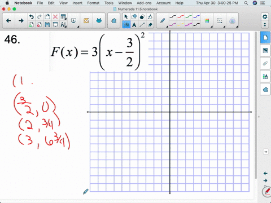Click sidebar next page right arrow
Image resolution: width=271 pixels, height=203 pixels.
(265, 180)
